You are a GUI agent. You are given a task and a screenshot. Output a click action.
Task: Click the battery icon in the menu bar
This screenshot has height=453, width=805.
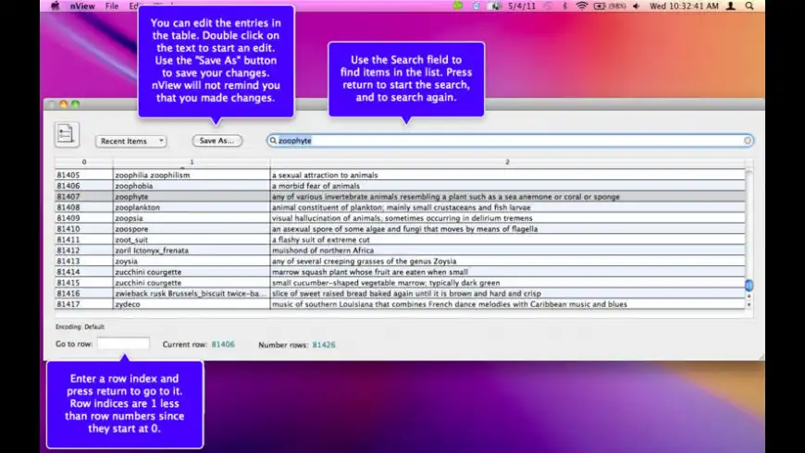pos(600,6)
